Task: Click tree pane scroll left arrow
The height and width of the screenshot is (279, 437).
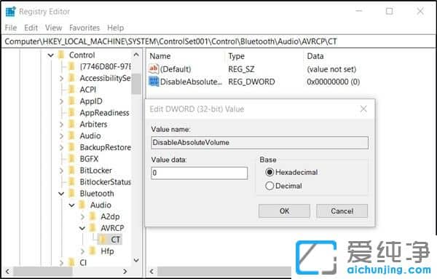Action: click(7, 271)
